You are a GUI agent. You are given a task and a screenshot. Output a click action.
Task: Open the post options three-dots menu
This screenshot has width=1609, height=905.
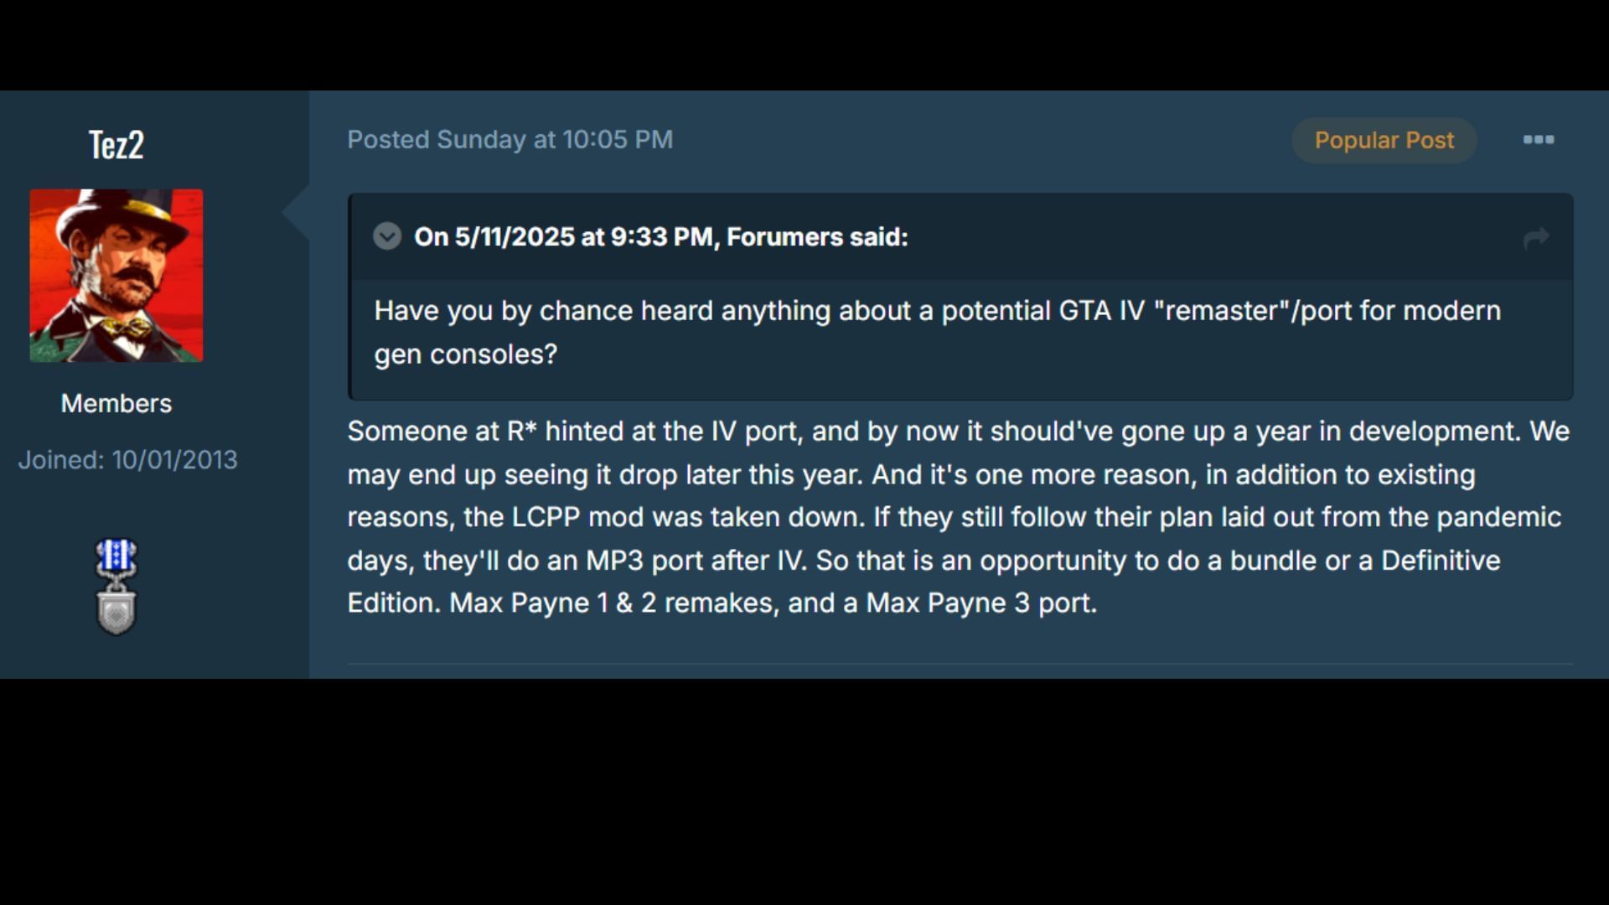pos(1538,140)
